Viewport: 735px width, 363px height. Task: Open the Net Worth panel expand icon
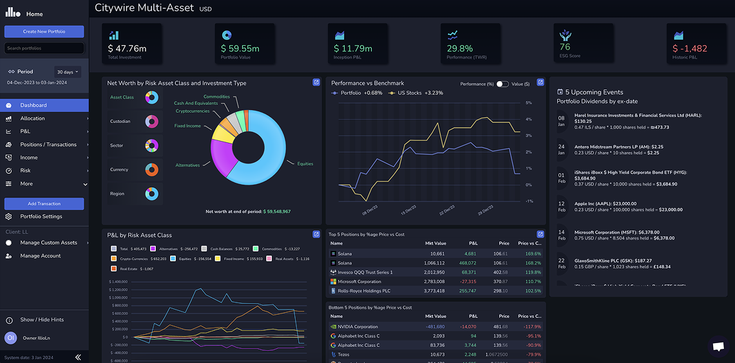tap(316, 82)
